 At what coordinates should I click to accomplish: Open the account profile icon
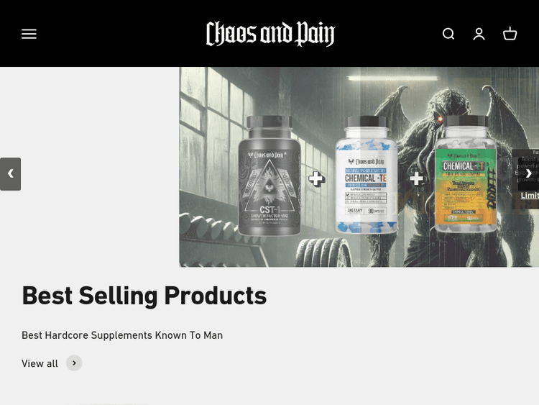click(479, 34)
